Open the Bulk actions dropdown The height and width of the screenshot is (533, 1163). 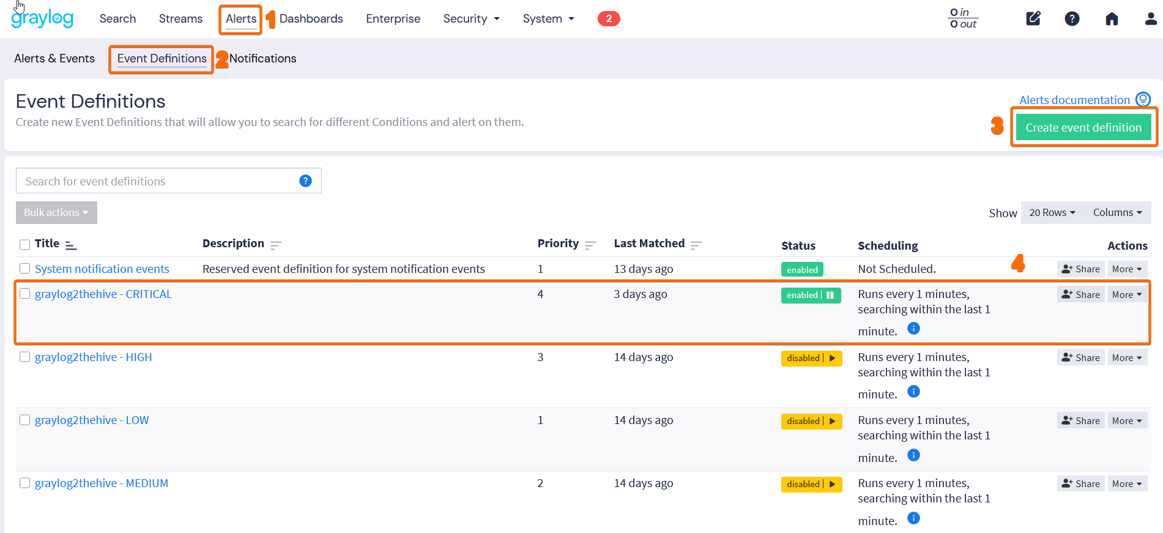coord(56,212)
